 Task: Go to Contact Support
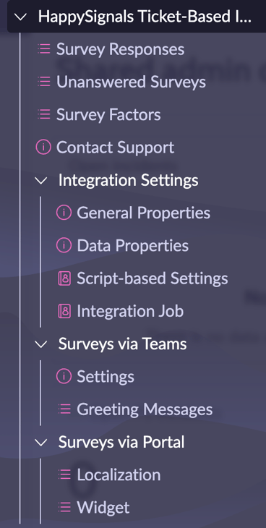(115, 147)
